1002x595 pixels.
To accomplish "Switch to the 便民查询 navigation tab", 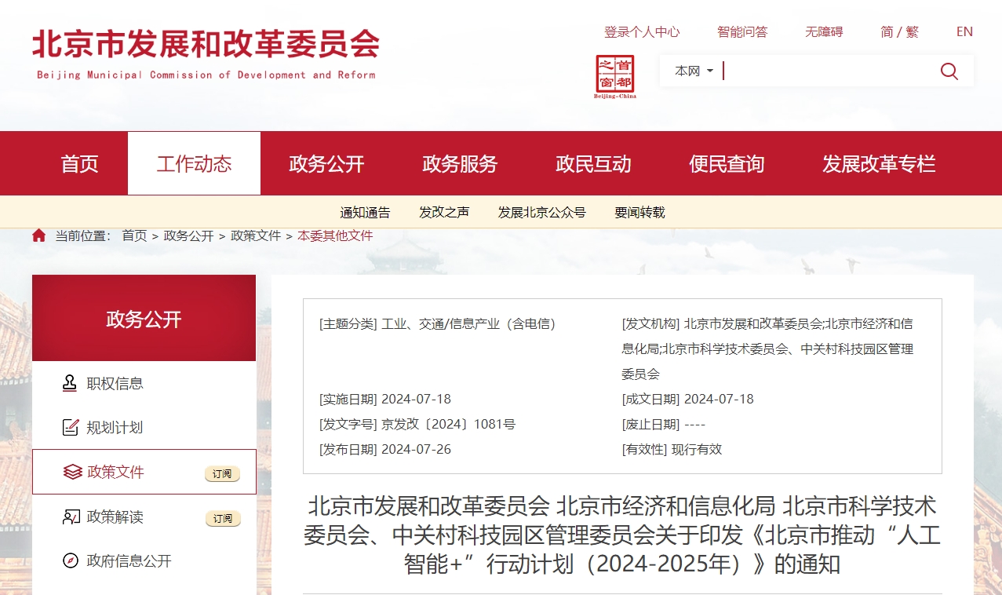I will tap(727, 163).
